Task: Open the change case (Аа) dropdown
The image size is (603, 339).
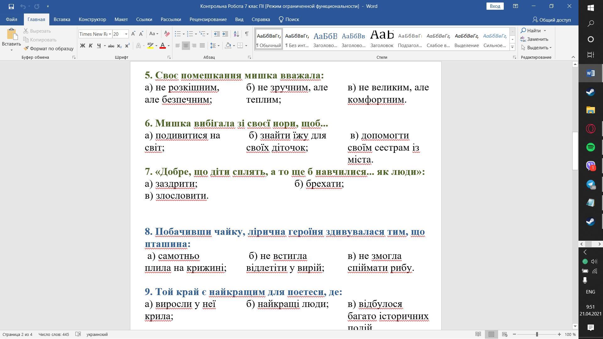Action: tap(154, 34)
